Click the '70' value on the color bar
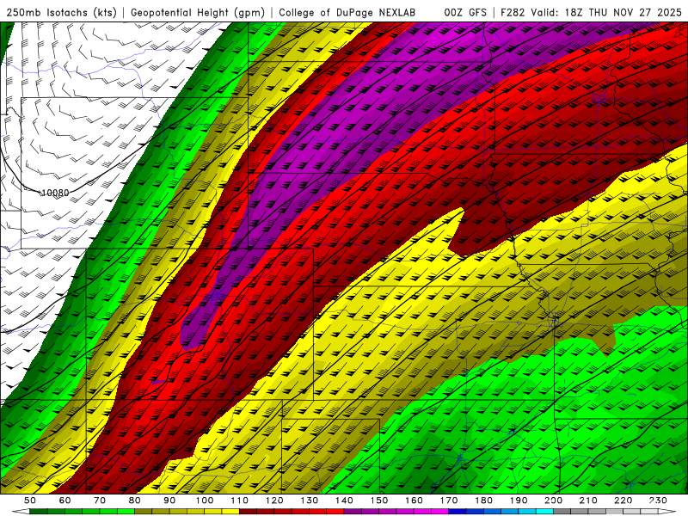This screenshot has width=688, height=516. click(100, 501)
